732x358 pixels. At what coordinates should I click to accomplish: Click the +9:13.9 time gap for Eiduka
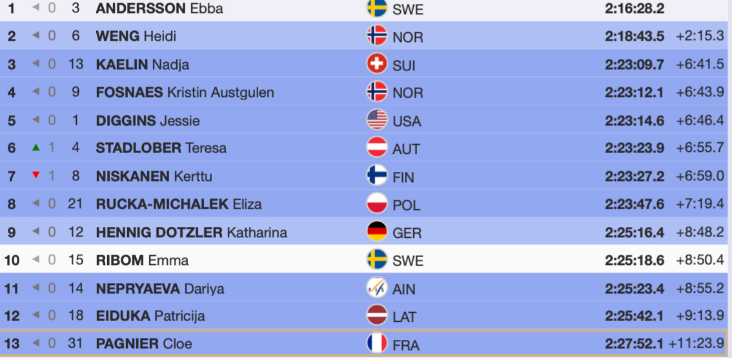point(700,316)
